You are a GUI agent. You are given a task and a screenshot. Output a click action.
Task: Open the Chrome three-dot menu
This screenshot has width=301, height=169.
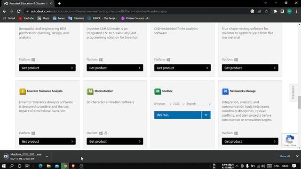pyautogui.click(x=297, y=11)
